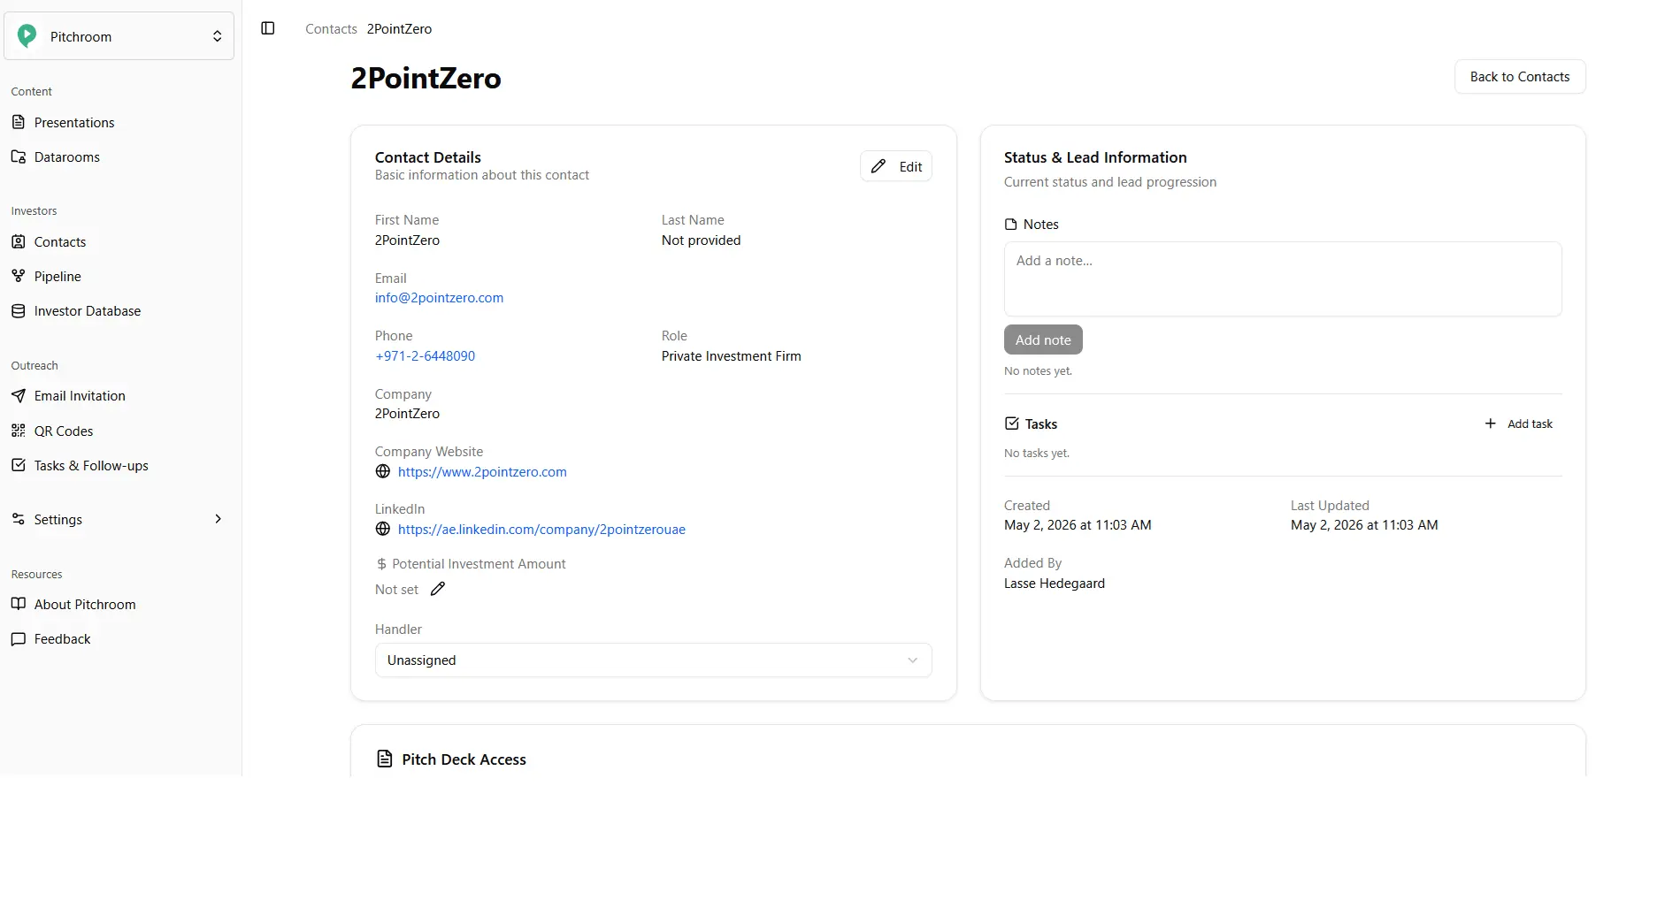Click the Pipeline branch icon

click(19, 276)
